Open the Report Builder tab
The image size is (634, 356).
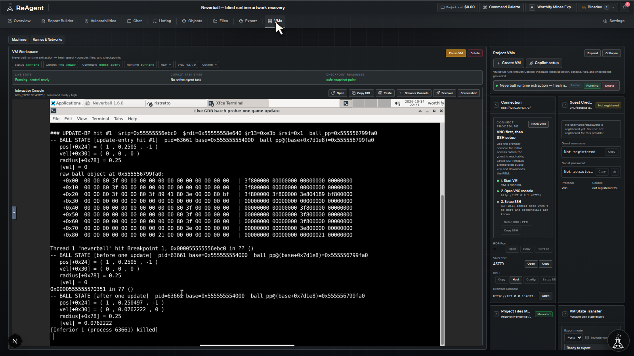click(x=57, y=21)
